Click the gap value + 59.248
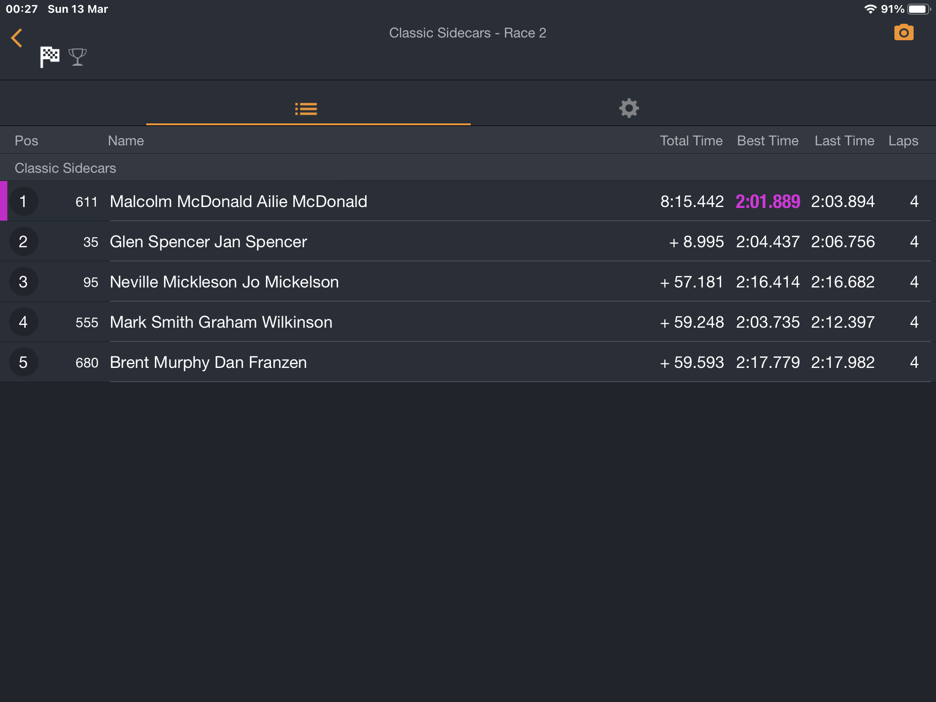The height and width of the screenshot is (702, 936). 692,322
